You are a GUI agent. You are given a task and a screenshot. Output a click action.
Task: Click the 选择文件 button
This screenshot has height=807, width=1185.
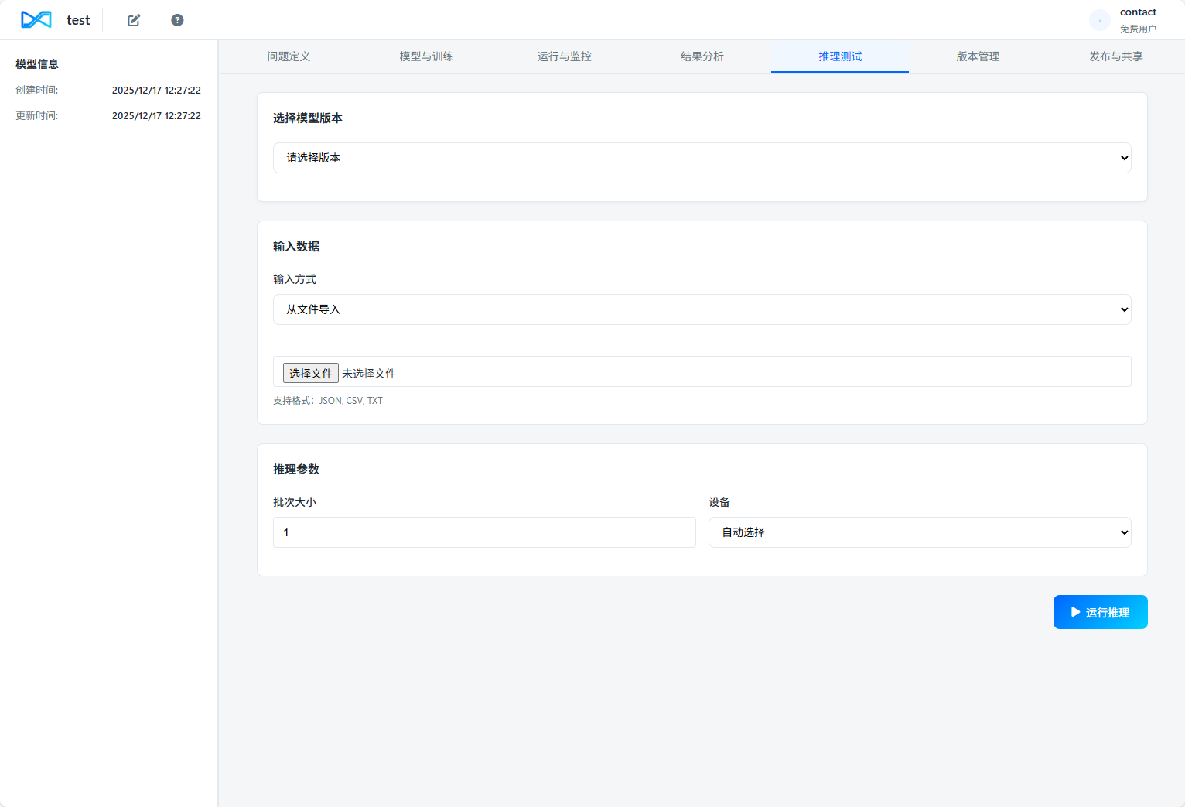[x=310, y=373]
